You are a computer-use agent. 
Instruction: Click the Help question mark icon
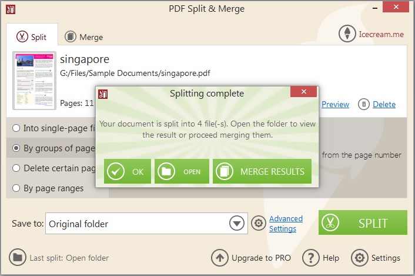pyautogui.click(x=311, y=257)
